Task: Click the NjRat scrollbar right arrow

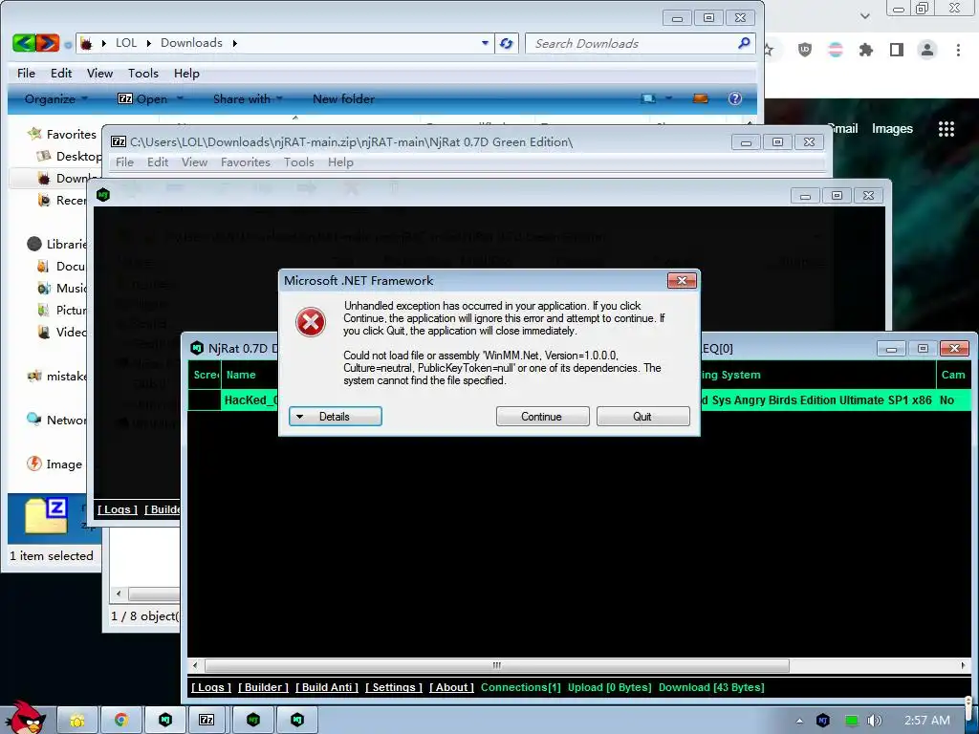Action: click(963, 665)
